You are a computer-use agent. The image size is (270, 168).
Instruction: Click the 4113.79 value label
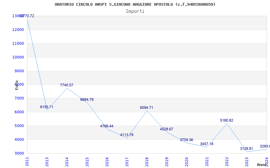(x=127, y=135)
